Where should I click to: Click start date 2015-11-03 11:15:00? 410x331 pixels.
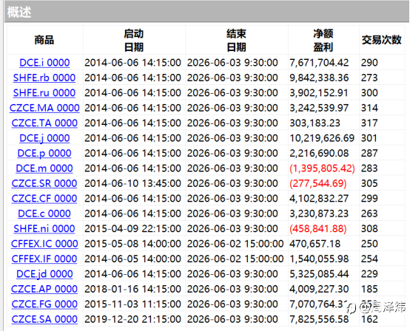coord(132,304)
